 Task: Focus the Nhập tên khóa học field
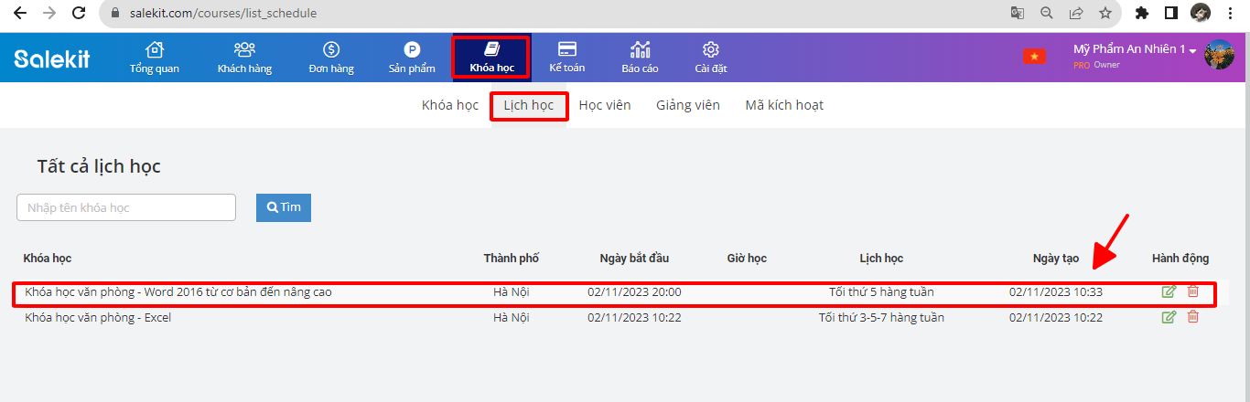126,207
